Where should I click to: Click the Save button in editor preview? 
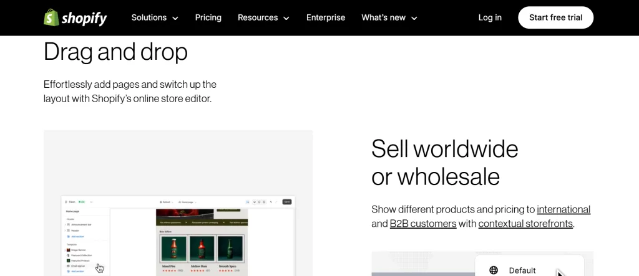tap(287, 202)
